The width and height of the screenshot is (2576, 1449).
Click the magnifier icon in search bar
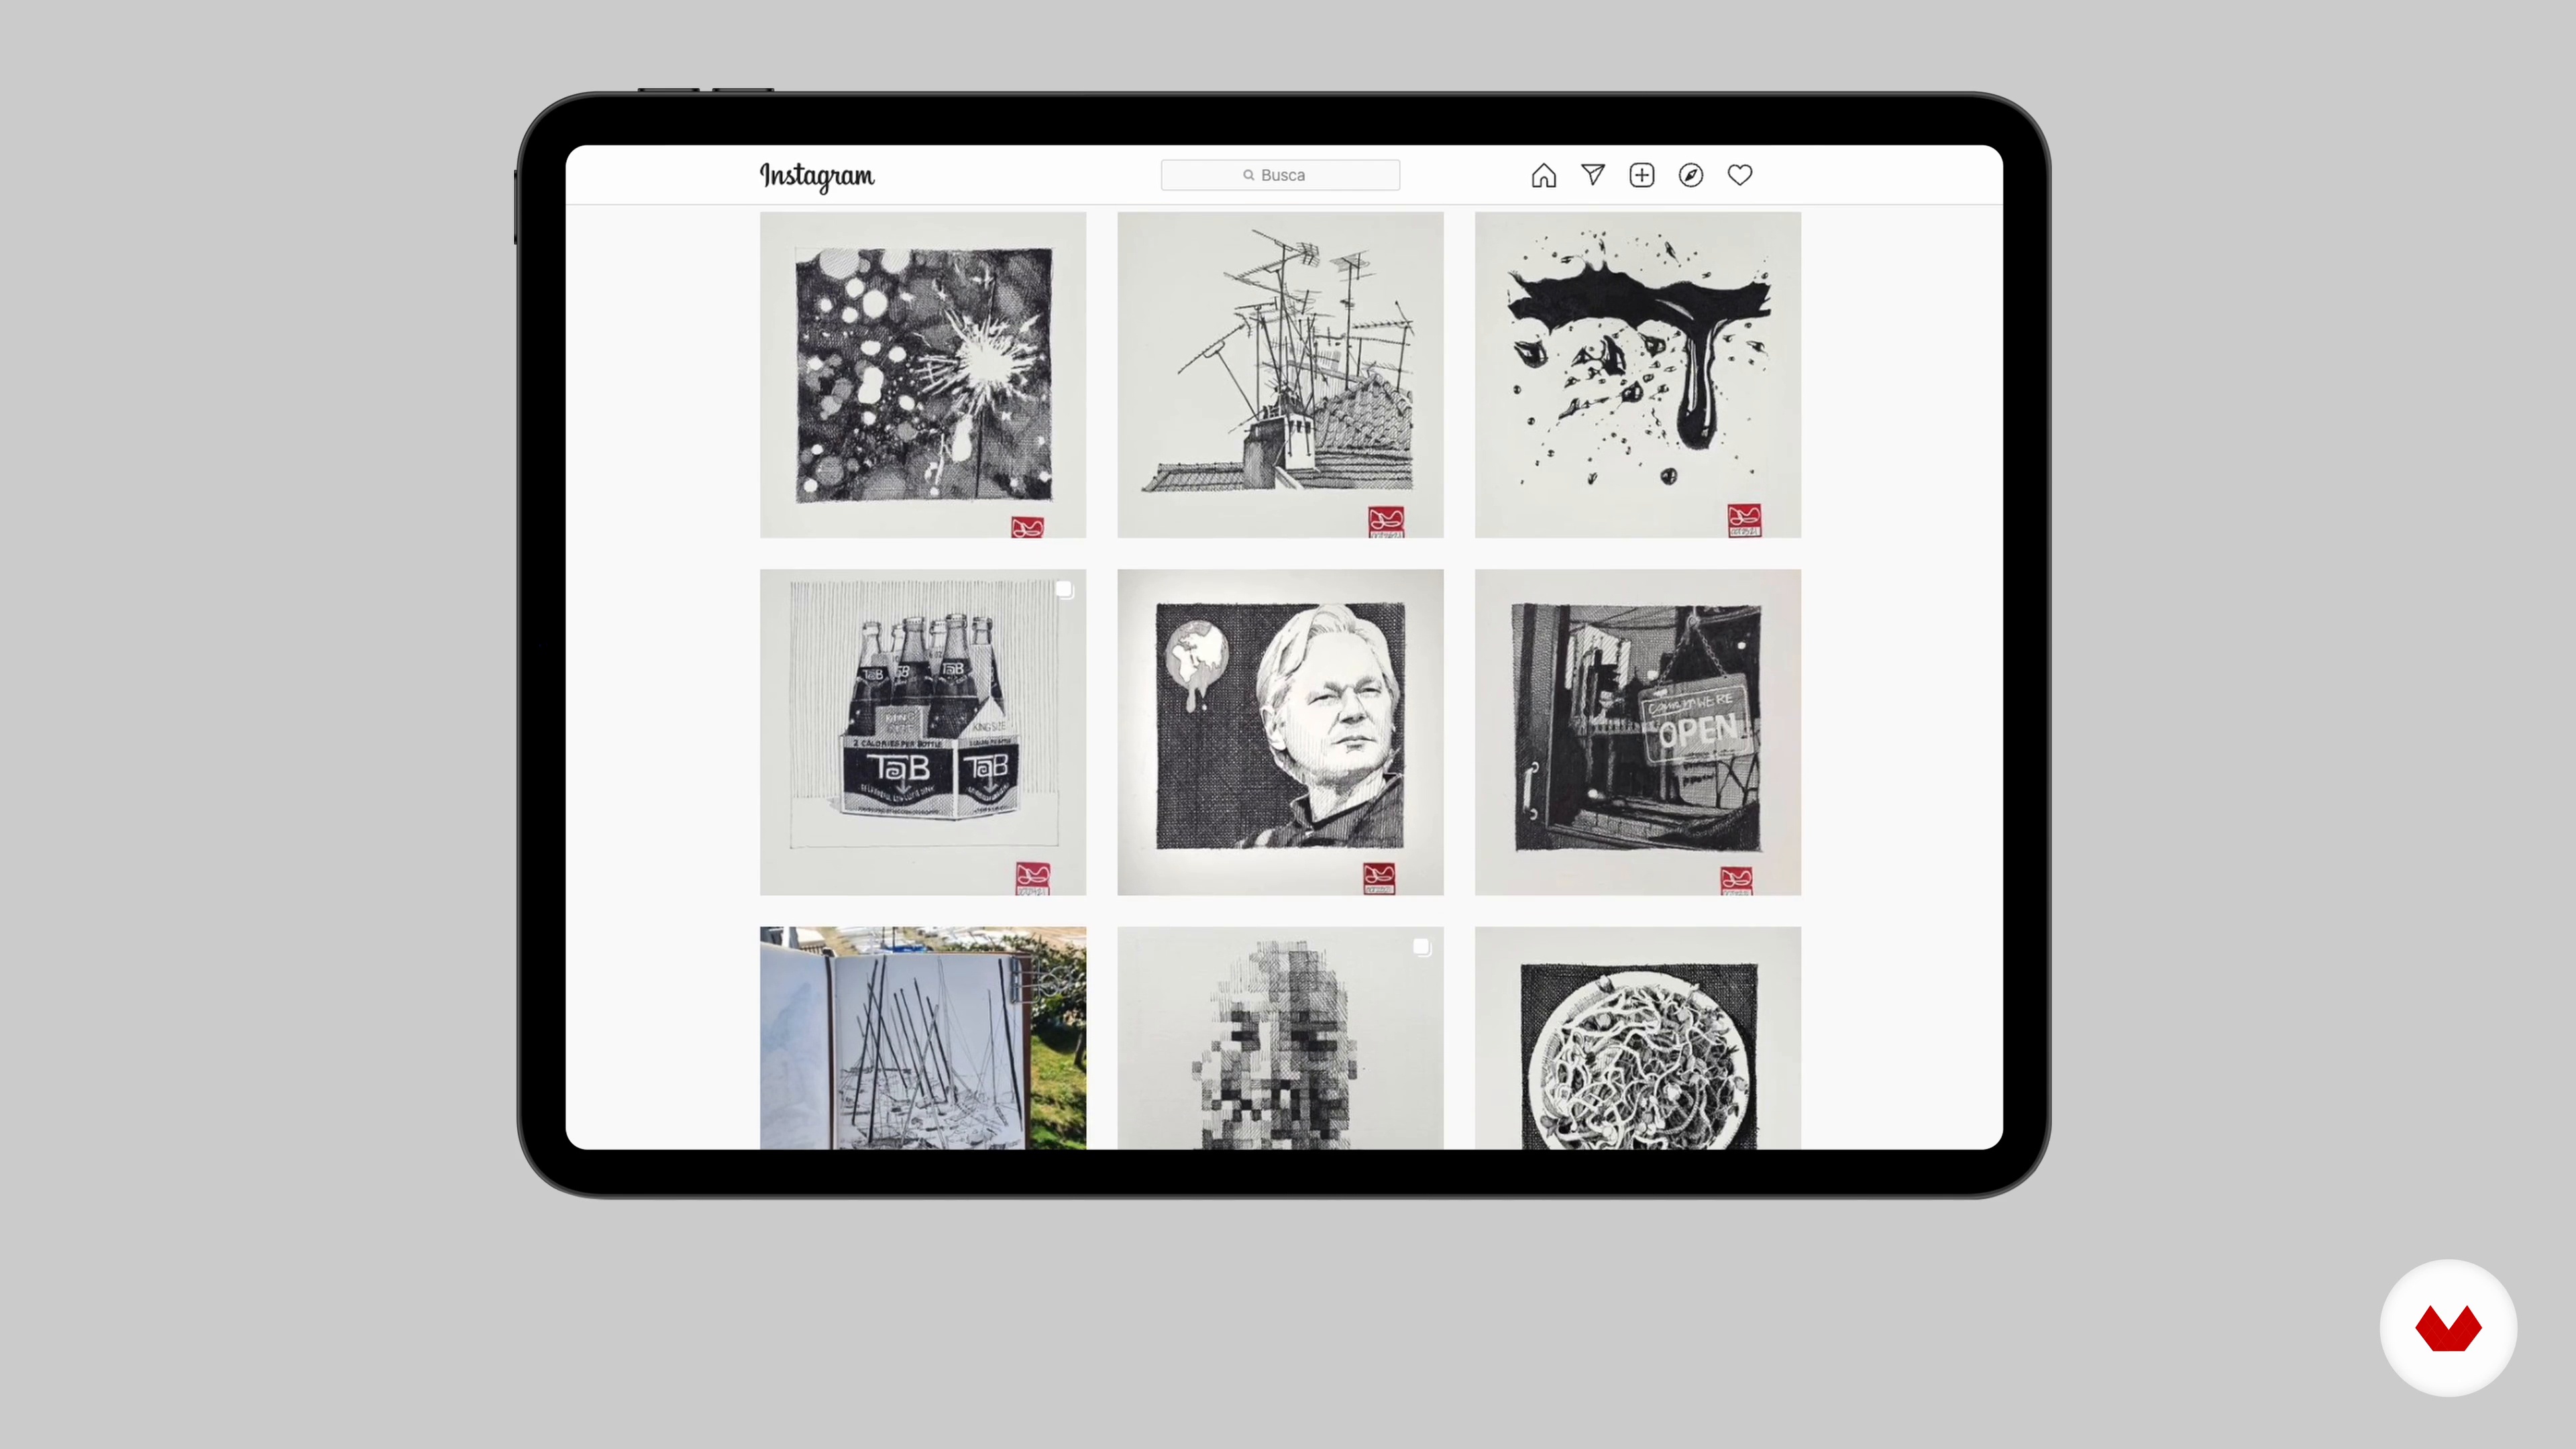(1248, 175)
